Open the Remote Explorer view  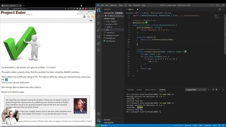(99, 37)
